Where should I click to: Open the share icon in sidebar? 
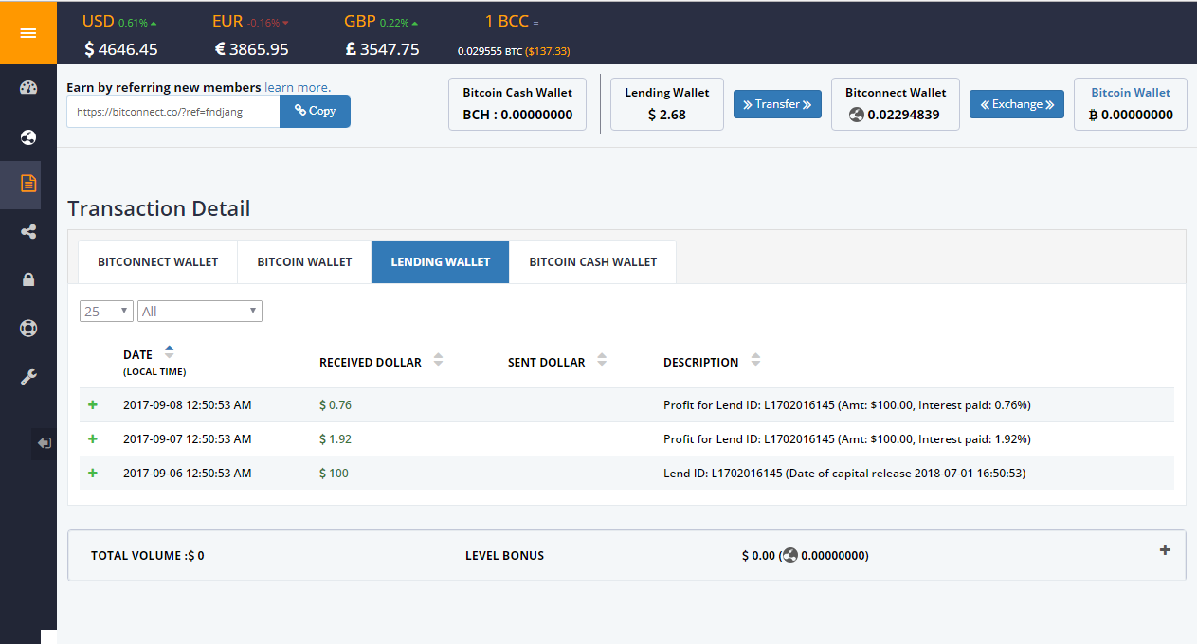pyautogui.click(x=27, y=232)
